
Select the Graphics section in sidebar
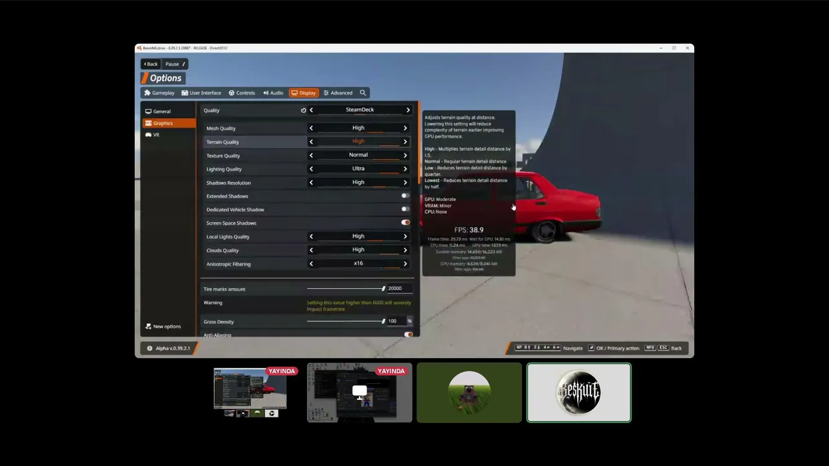point(169,123)
